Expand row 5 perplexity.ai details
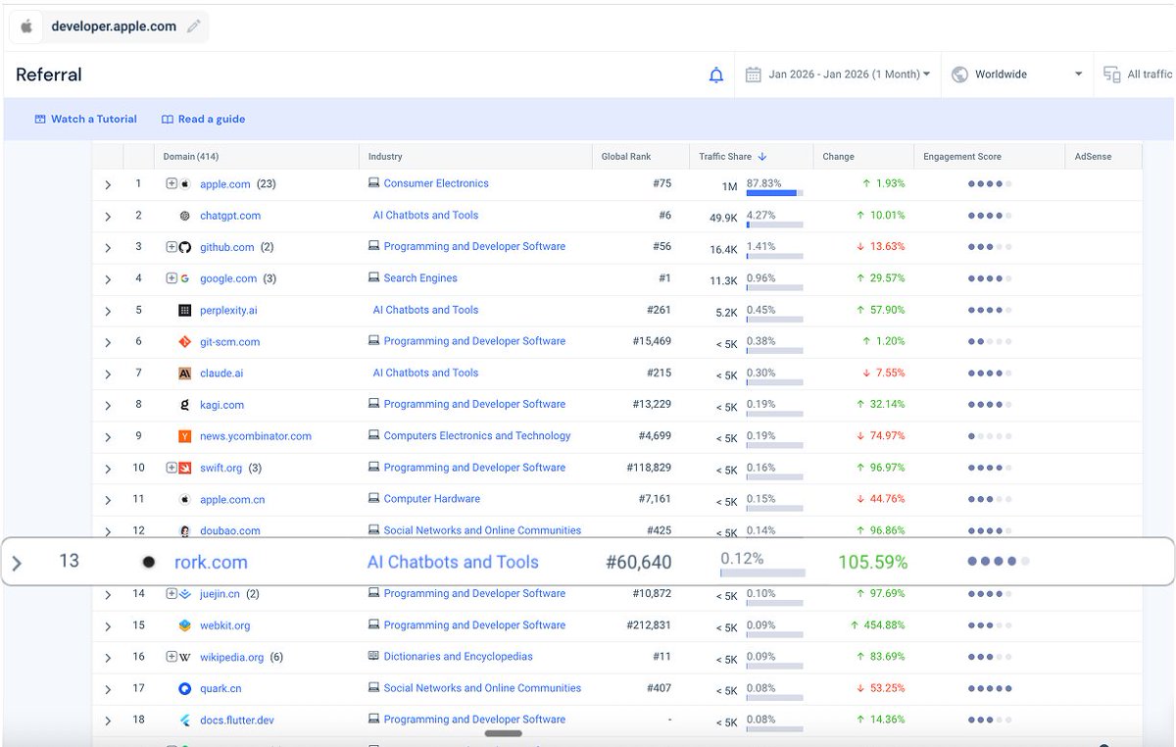 (108, 311)
